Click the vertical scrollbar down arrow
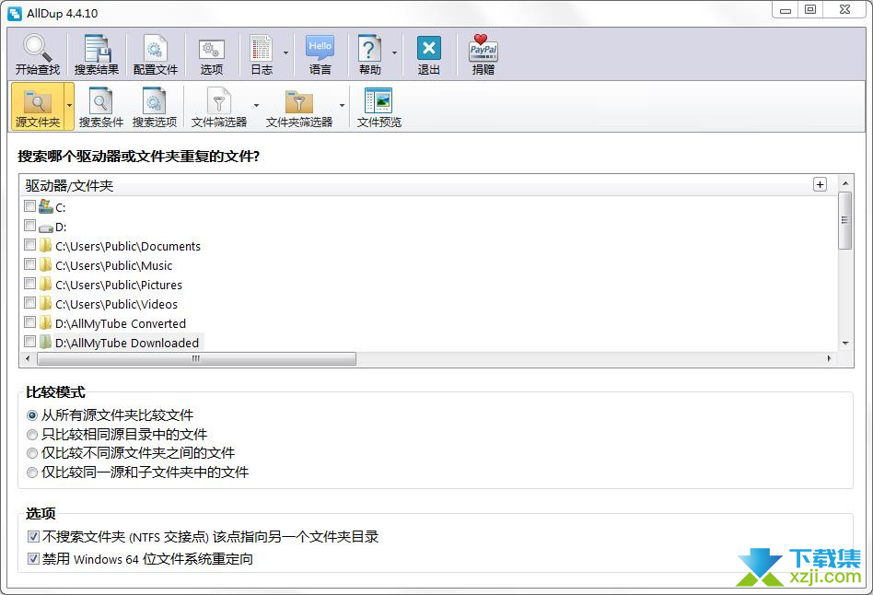The height and width of the screenshot is (595, 873). (x=845, y=344)
